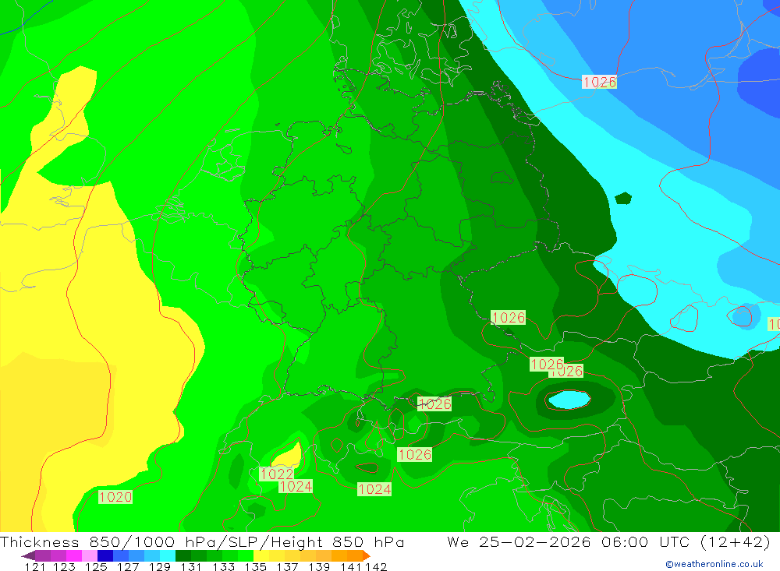
Task: Click the legend value 135
Action: coord(255,566)
